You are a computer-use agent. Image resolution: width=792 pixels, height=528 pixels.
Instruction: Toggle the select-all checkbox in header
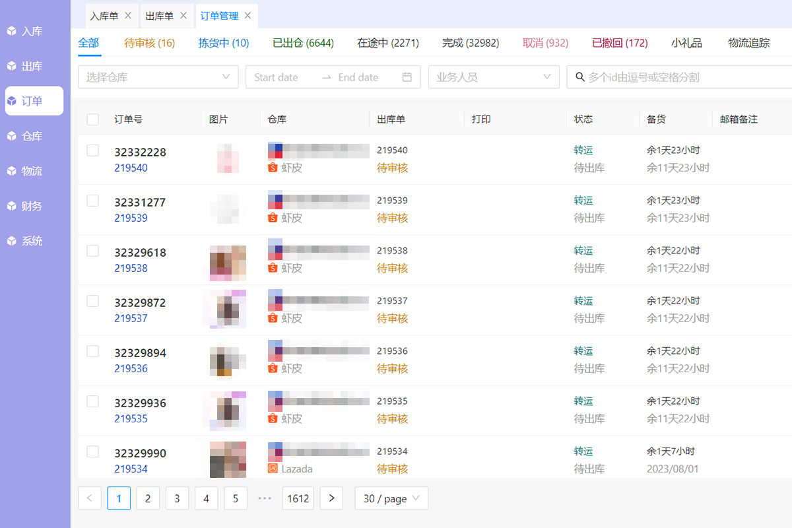coord(93,119)
